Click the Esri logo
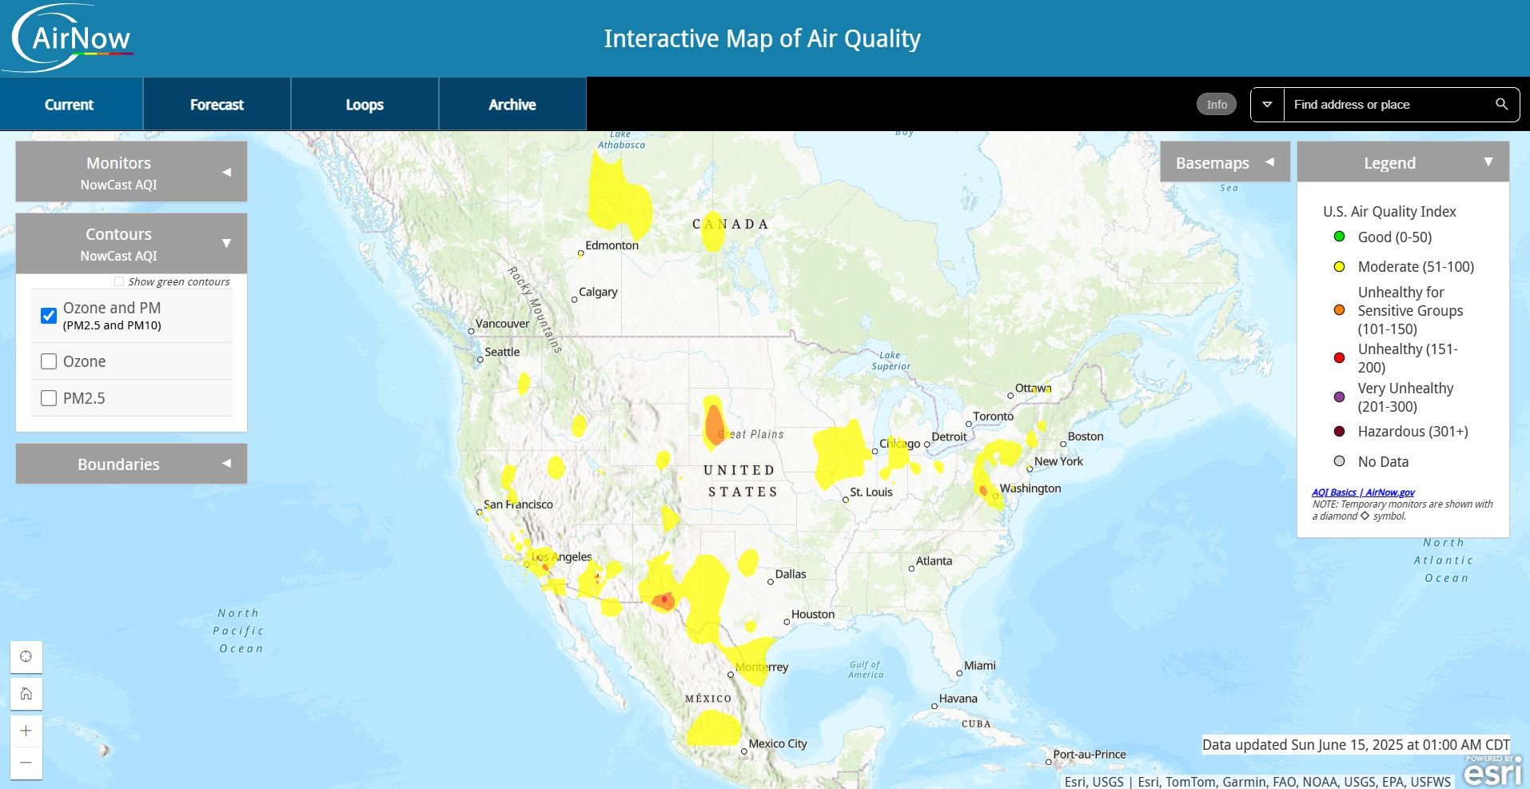 [x=1492, y=771]
